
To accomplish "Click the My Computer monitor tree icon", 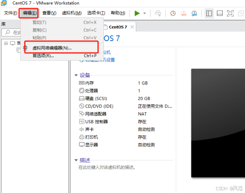I will click(x=13, y=43).
